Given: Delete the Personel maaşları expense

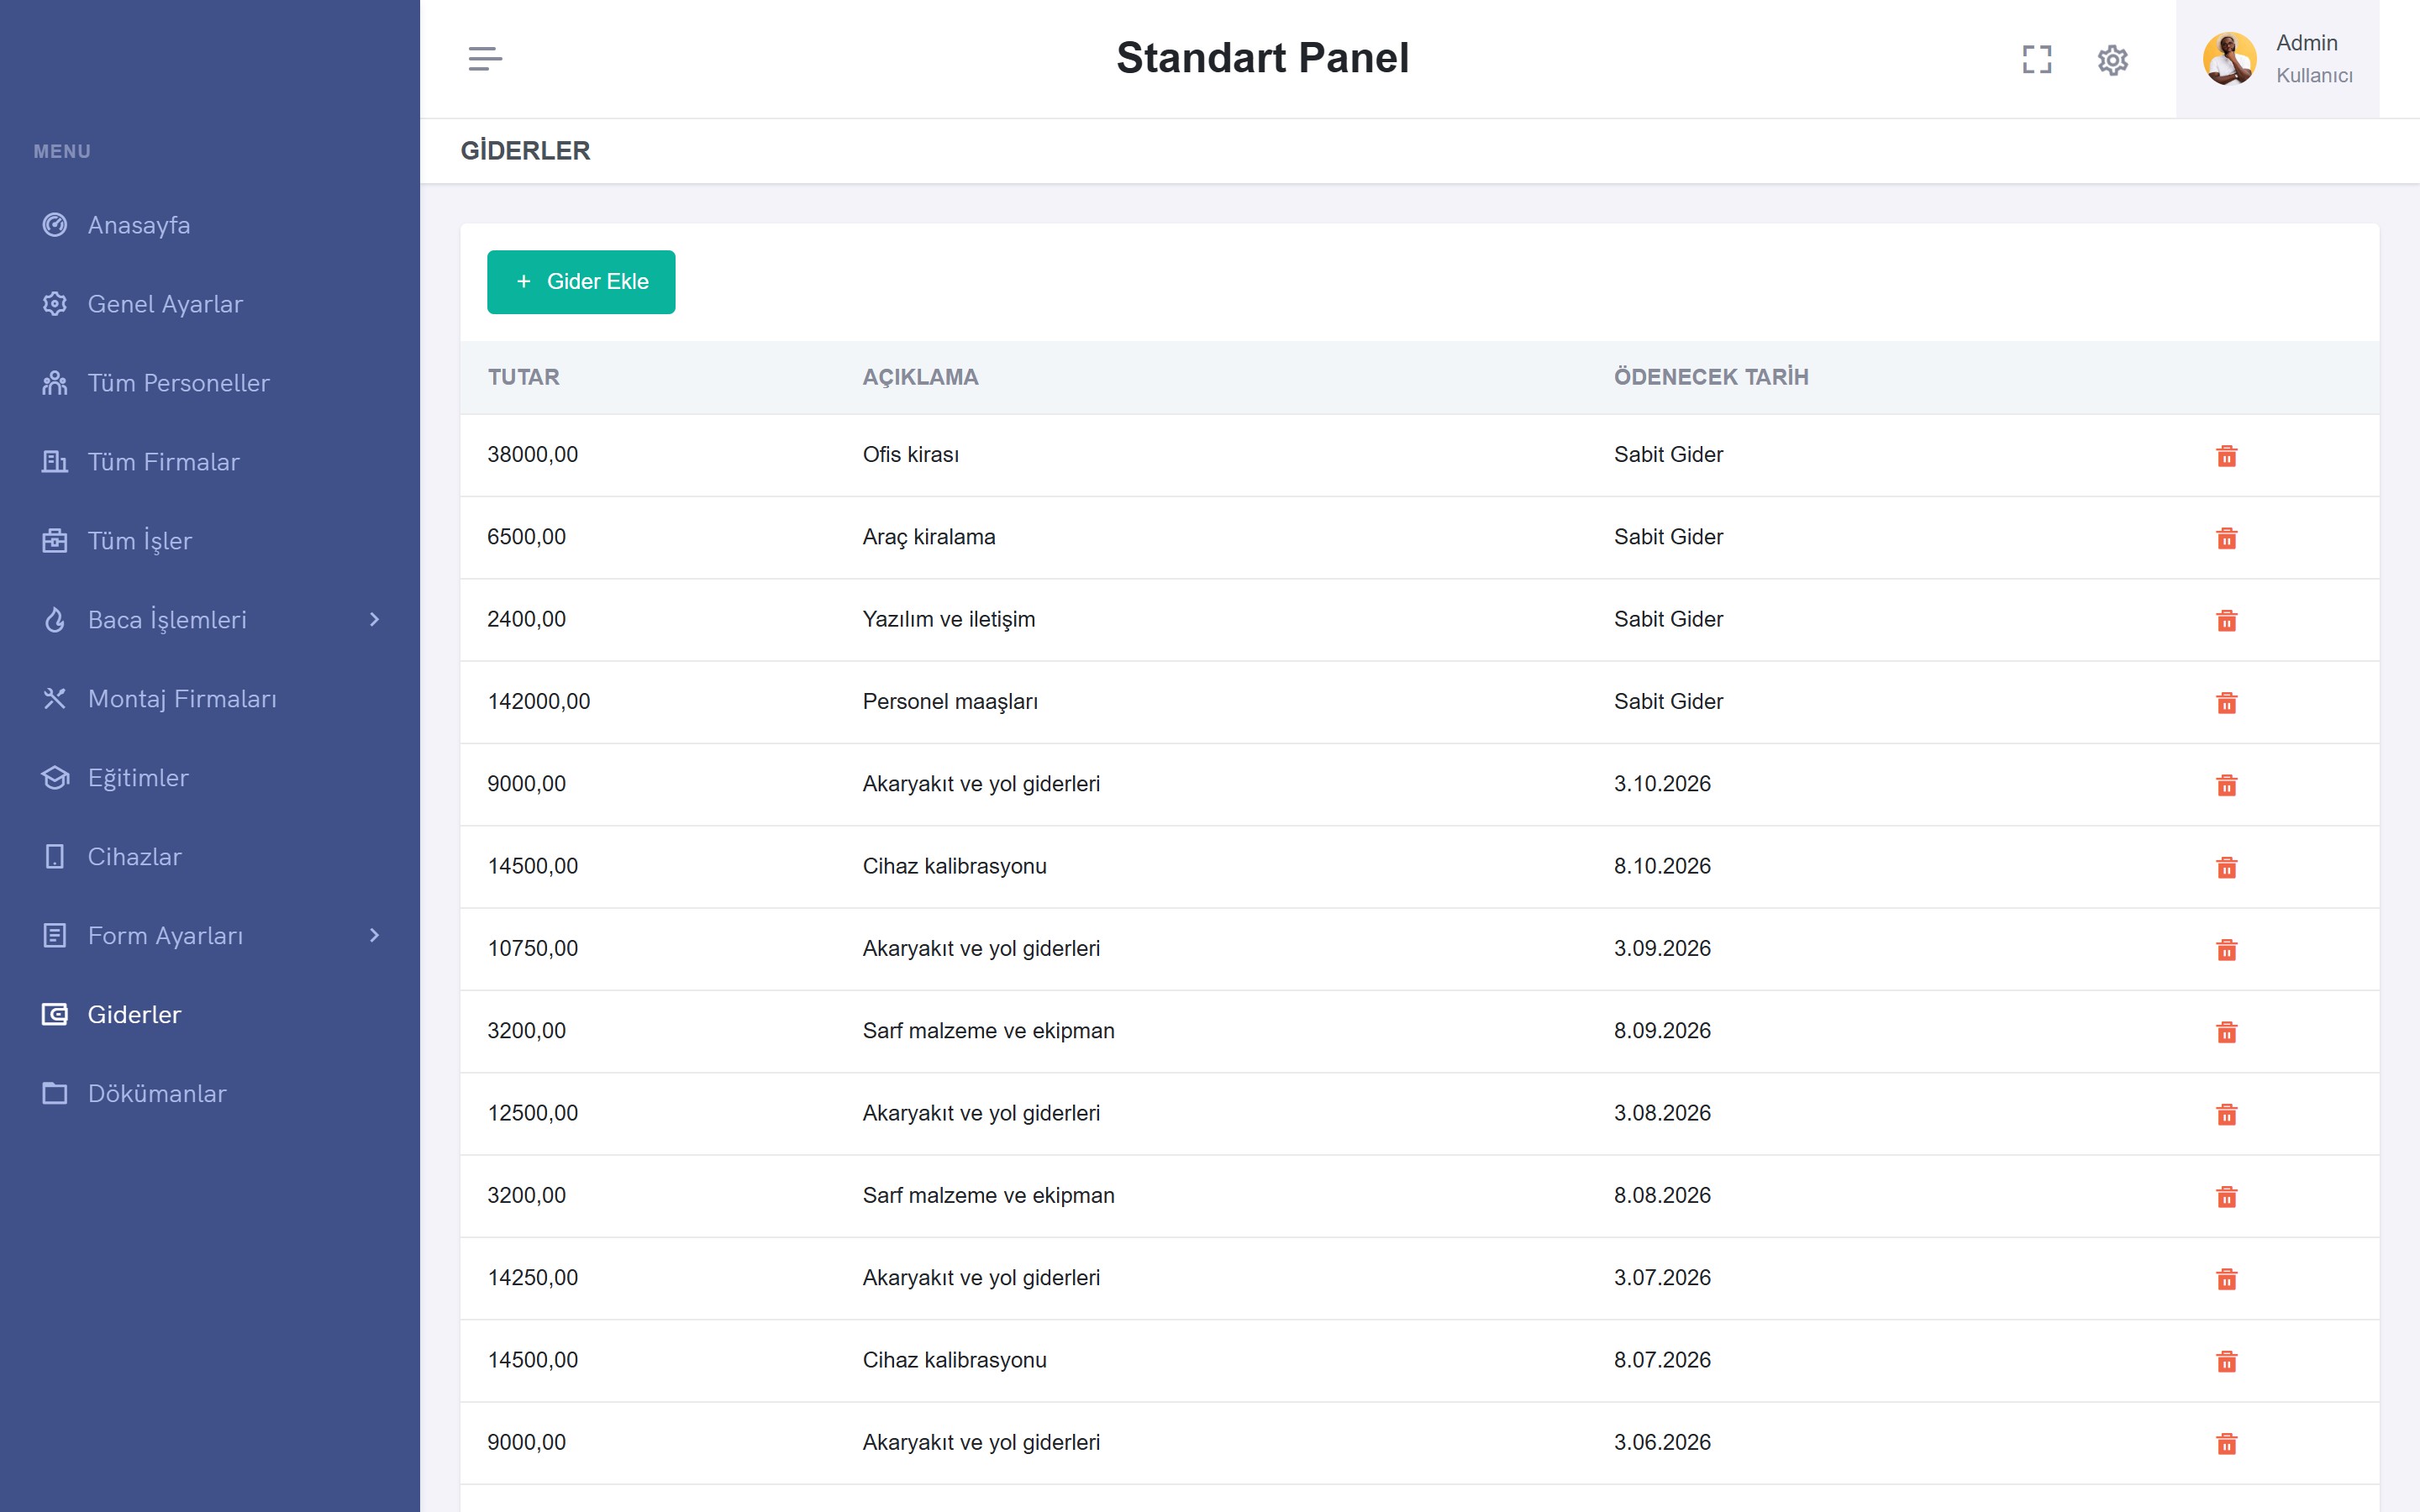Looking at the screenshot, I should [2226, 703].
